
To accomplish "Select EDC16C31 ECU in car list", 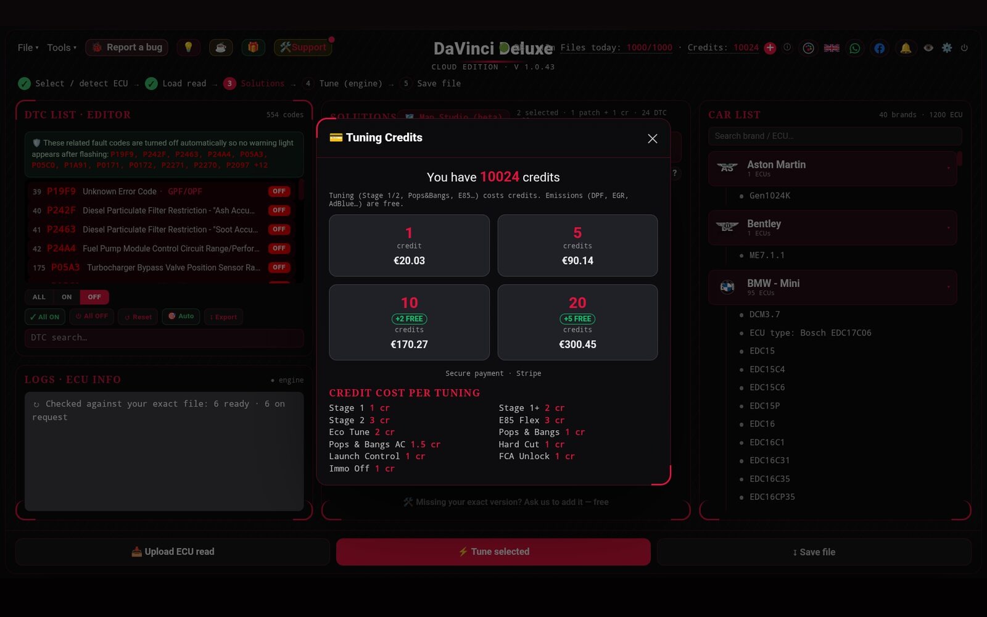I will [x=769, y=460].
